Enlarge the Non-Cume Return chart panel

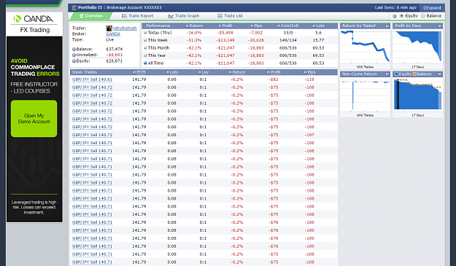pos(387,74)
